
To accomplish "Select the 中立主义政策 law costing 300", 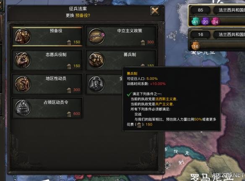I will pyautogui.click(x=121, y=36).
